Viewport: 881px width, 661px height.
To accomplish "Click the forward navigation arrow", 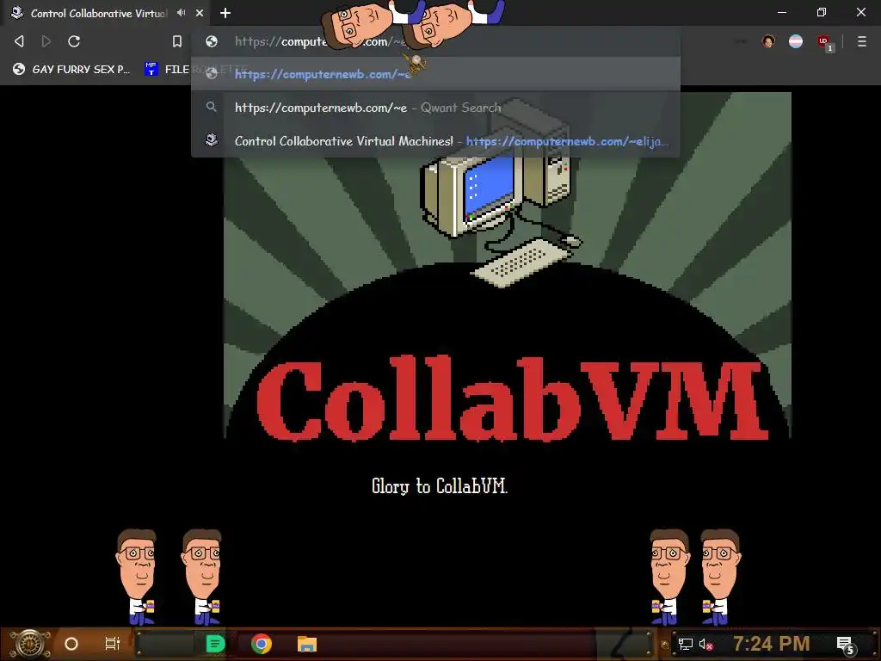I will click(x=46, y=41).
